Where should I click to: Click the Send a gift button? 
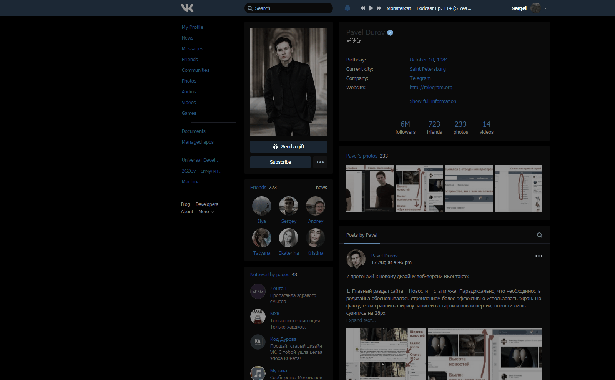pos(289,147)
